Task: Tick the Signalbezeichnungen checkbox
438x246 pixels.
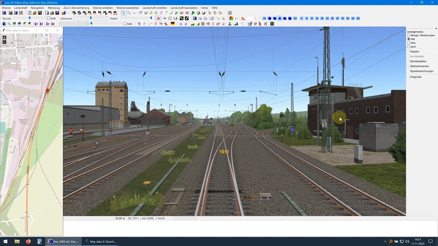Action: 408,71
